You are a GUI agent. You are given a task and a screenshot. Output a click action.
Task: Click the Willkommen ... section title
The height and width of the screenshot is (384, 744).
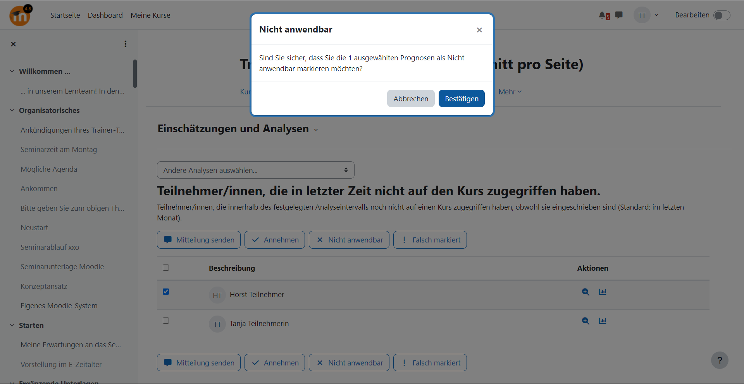point(45,71)
